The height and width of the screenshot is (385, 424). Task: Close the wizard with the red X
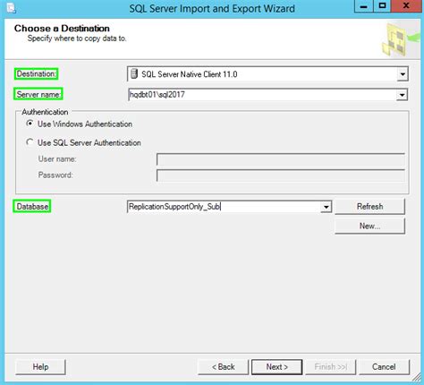tap(406, 6)
